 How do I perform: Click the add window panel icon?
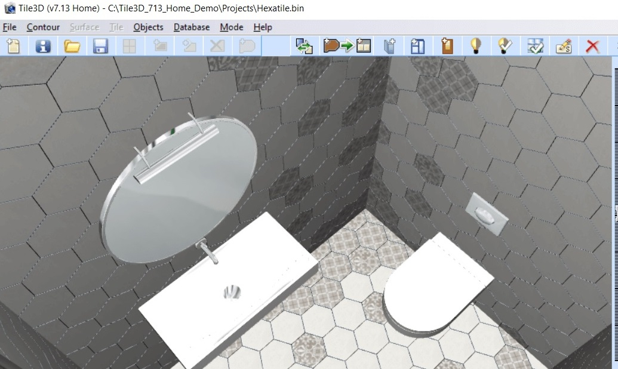tap(417, 46)
